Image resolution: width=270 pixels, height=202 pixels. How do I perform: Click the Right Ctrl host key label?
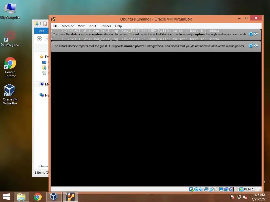(250, 189)
